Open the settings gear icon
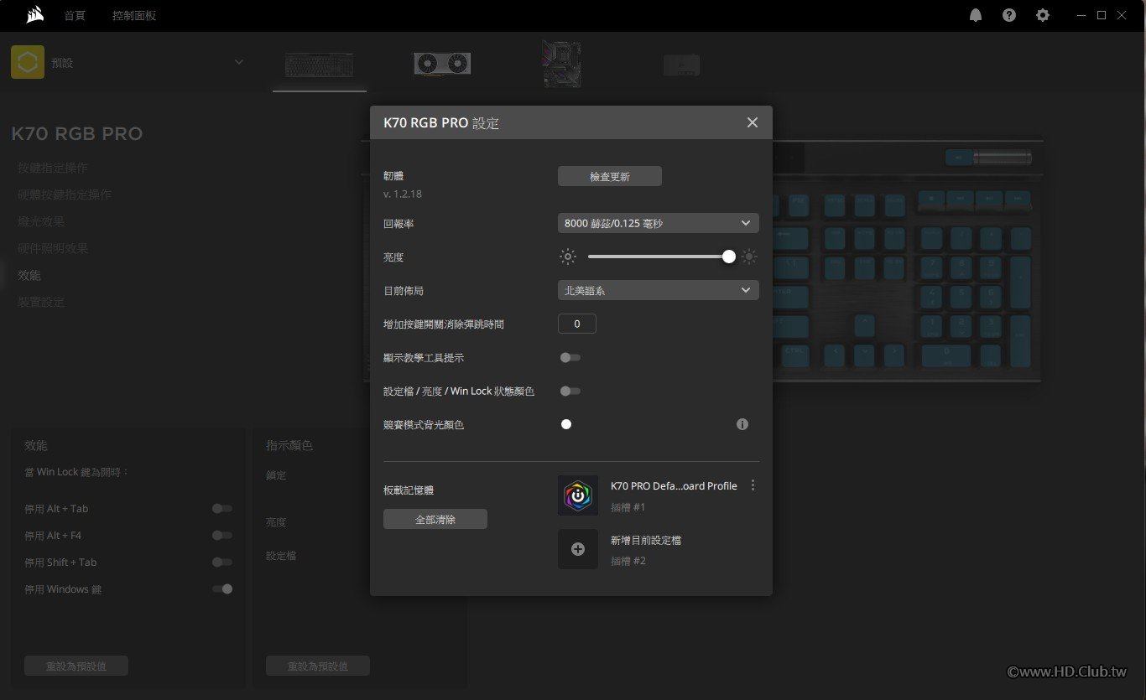The width and height of the screenshot is (1146, 700). (1043, 15)
